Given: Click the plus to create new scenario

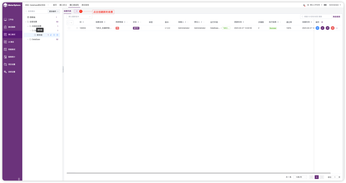Looking at the screenshot, I should [77, 11].
